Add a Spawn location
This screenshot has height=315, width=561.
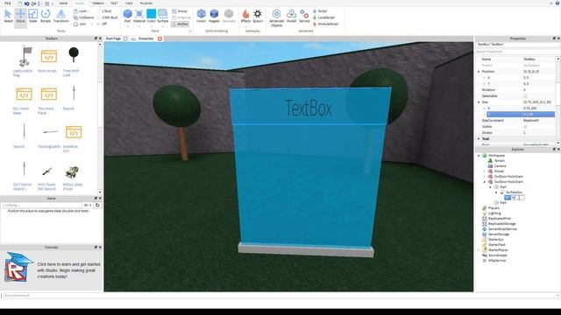click(x=258, y=17)
